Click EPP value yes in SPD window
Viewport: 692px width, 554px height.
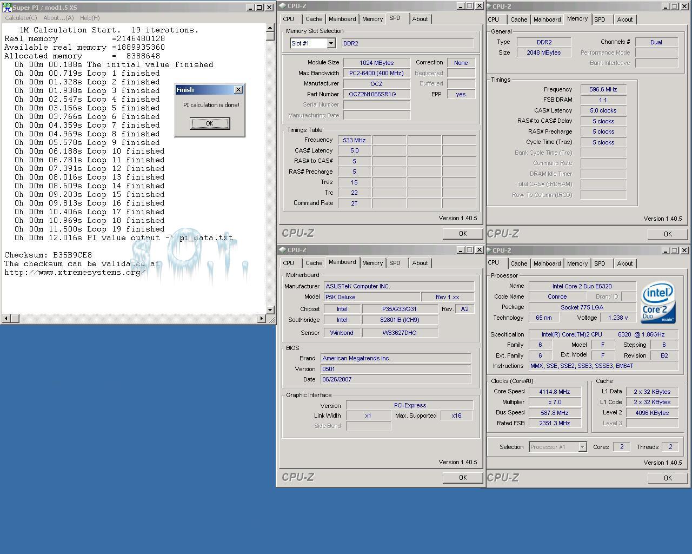point(461,94)
